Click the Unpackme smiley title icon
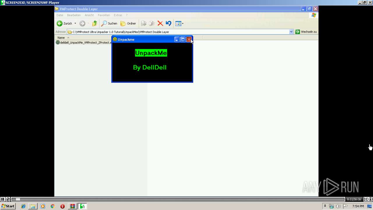Screen dimensions: 373x210 click(115, 39)
